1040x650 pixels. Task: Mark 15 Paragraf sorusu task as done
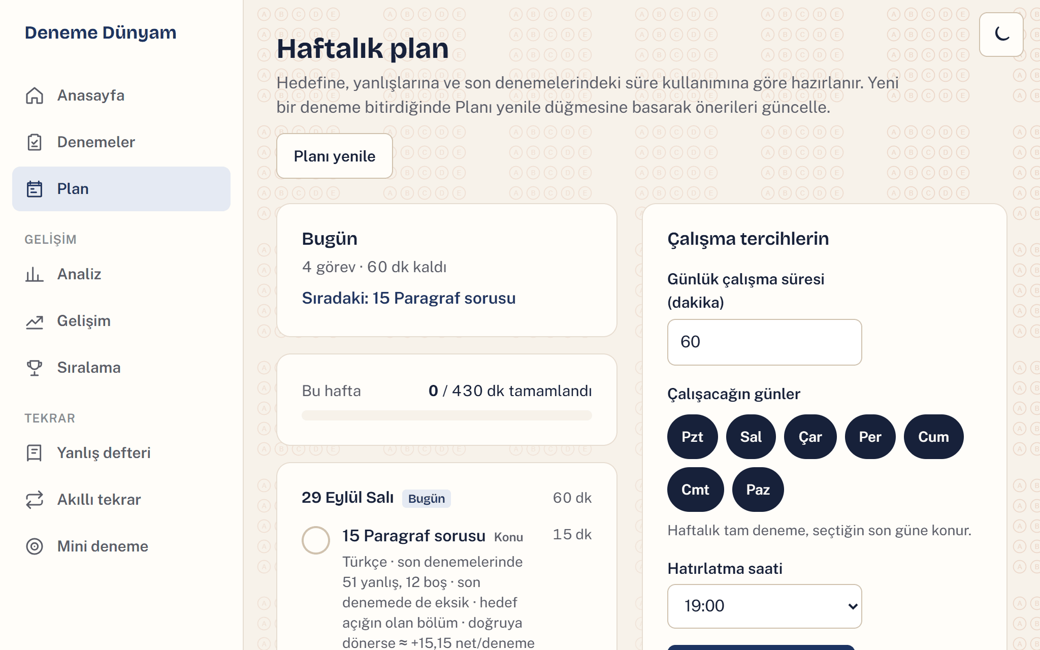316,540
